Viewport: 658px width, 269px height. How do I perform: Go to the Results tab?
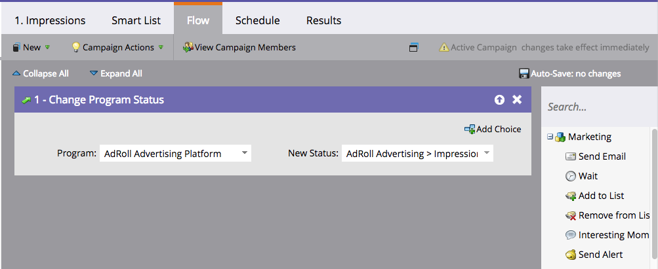[x=323, y=20]
